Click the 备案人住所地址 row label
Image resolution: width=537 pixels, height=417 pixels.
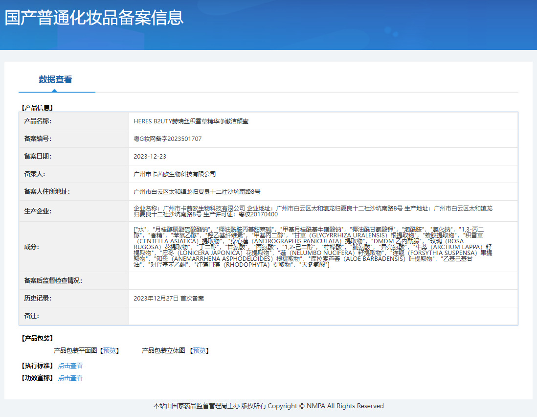pyautogui.click(x=47, y=191)
